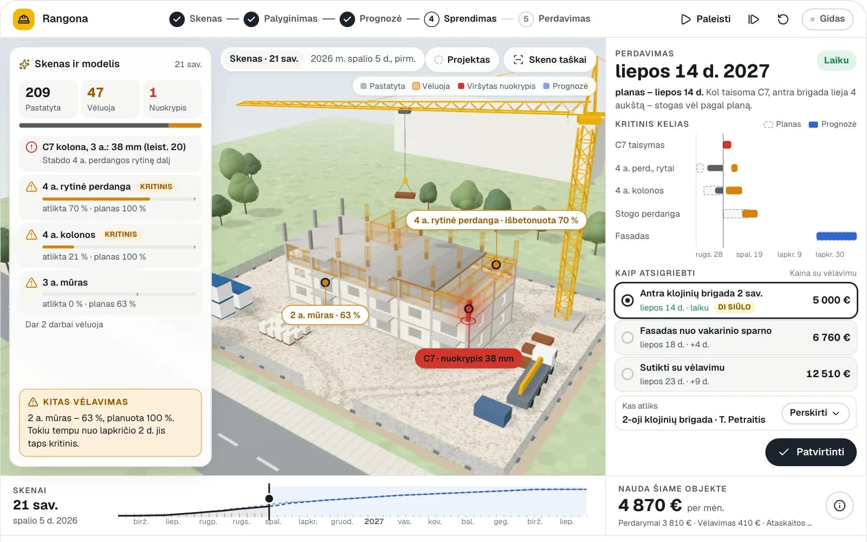Click the warning icon next to 4 a. rytinė perdanga
Viewport: 867px width, 542px height.
tap(31, 187)
